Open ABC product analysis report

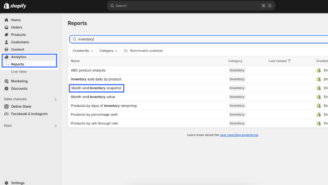(88, 71)
